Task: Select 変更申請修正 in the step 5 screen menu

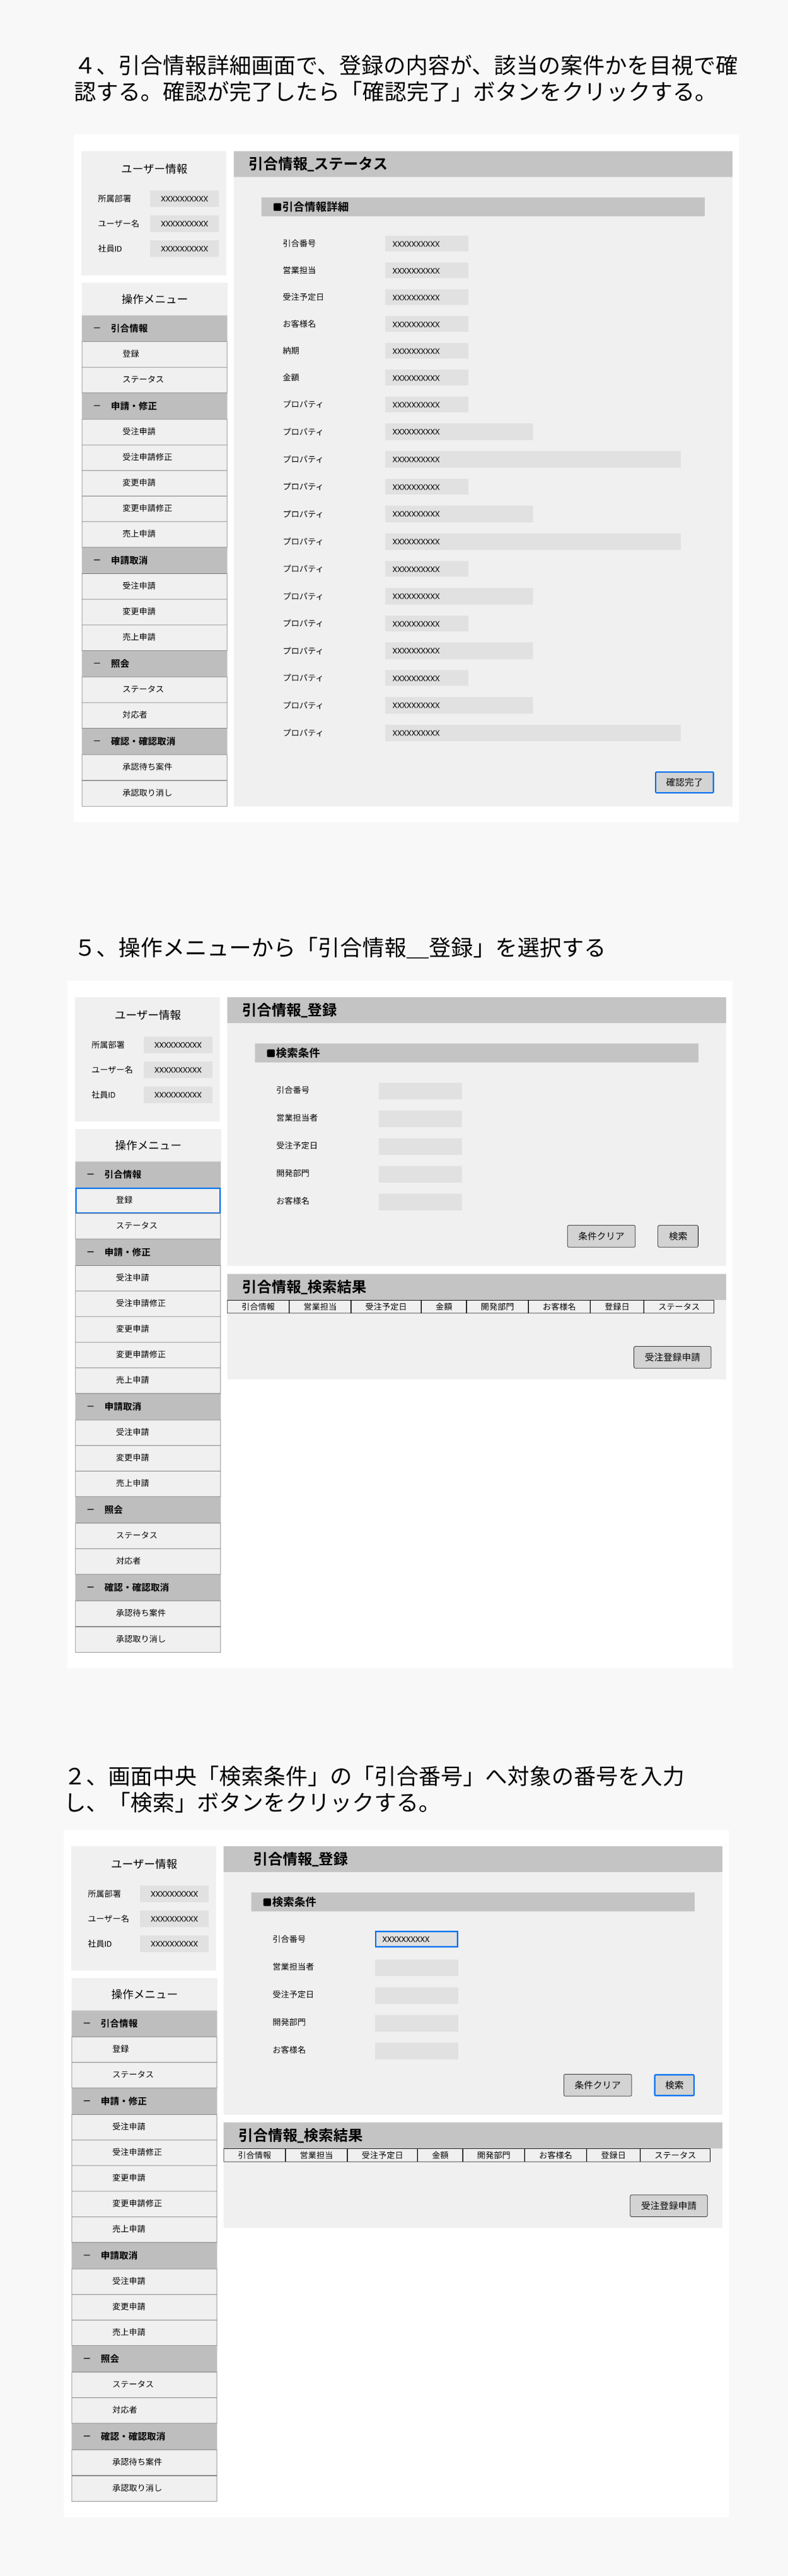Action: (x=148, y=1354)
